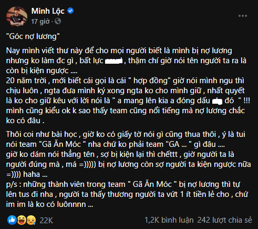
Task: Click the Sad crying reaction icon
Action: [x=31, y=220]
